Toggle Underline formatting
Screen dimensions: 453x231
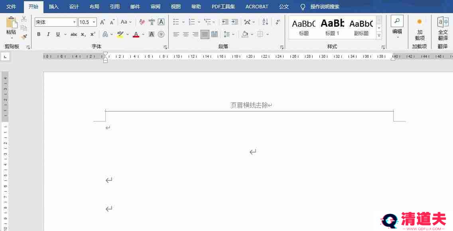point(58,34)
